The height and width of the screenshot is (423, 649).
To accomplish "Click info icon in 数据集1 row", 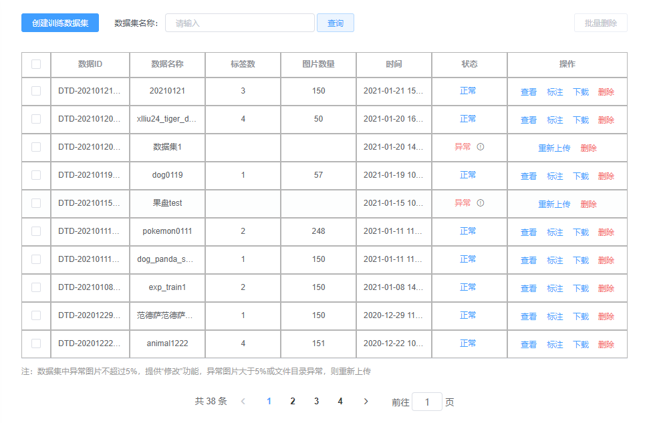I will point(480,147).
